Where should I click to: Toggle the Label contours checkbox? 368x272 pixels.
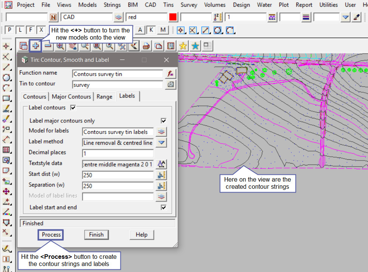pos(73,108)
